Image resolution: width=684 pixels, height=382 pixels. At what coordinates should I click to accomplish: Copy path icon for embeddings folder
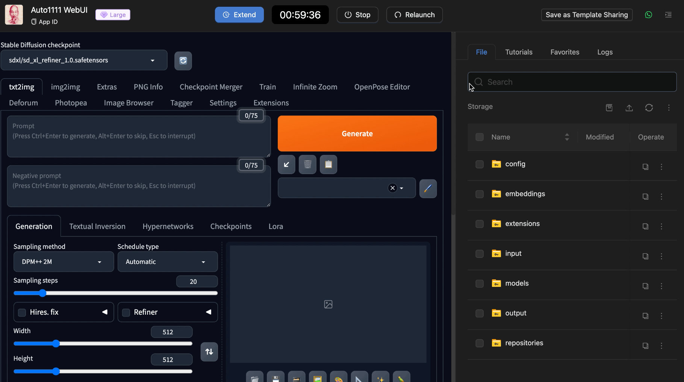click(x=645, y=197)
